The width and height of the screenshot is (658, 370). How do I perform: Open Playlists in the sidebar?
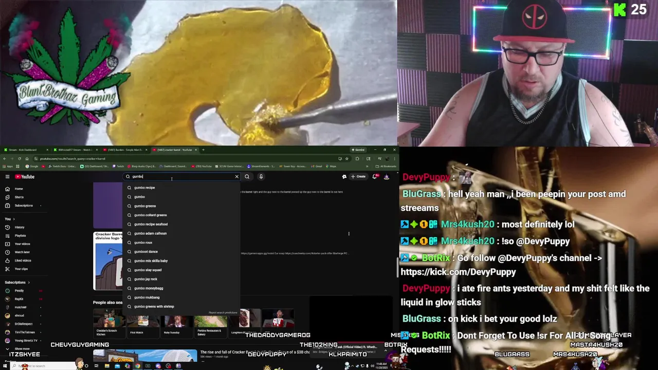click(x=24, y=235)
